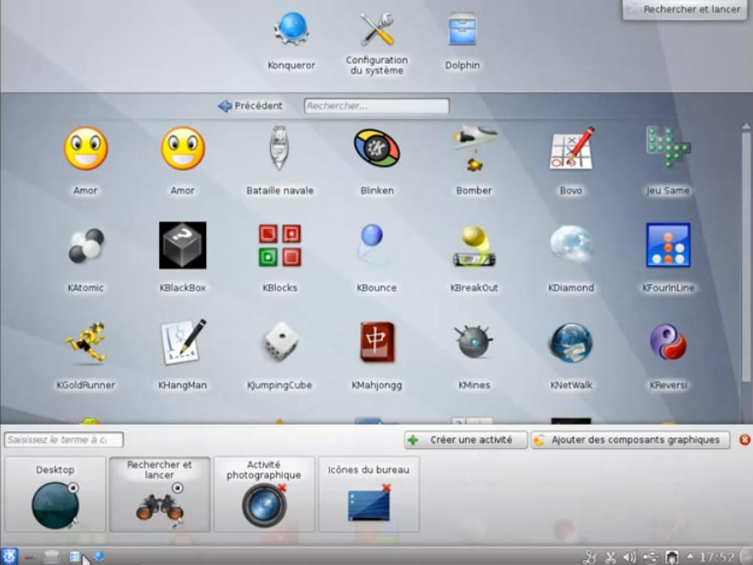Open the Kickoff application menu
This screenshot has height=565, width=753.
tap(10, 557)
